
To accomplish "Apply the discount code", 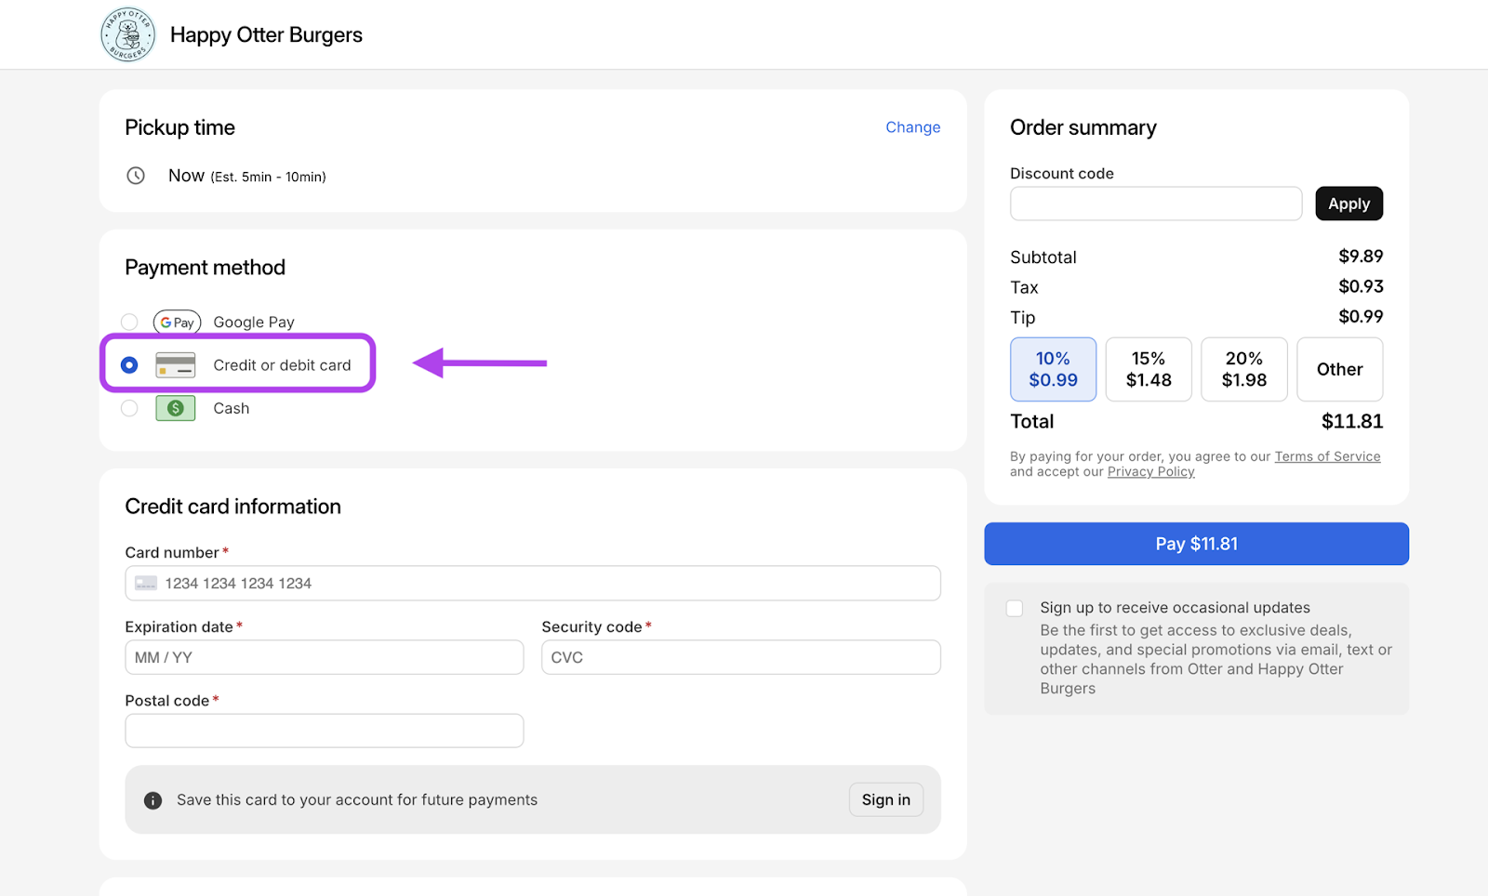I will point(1348,204).
